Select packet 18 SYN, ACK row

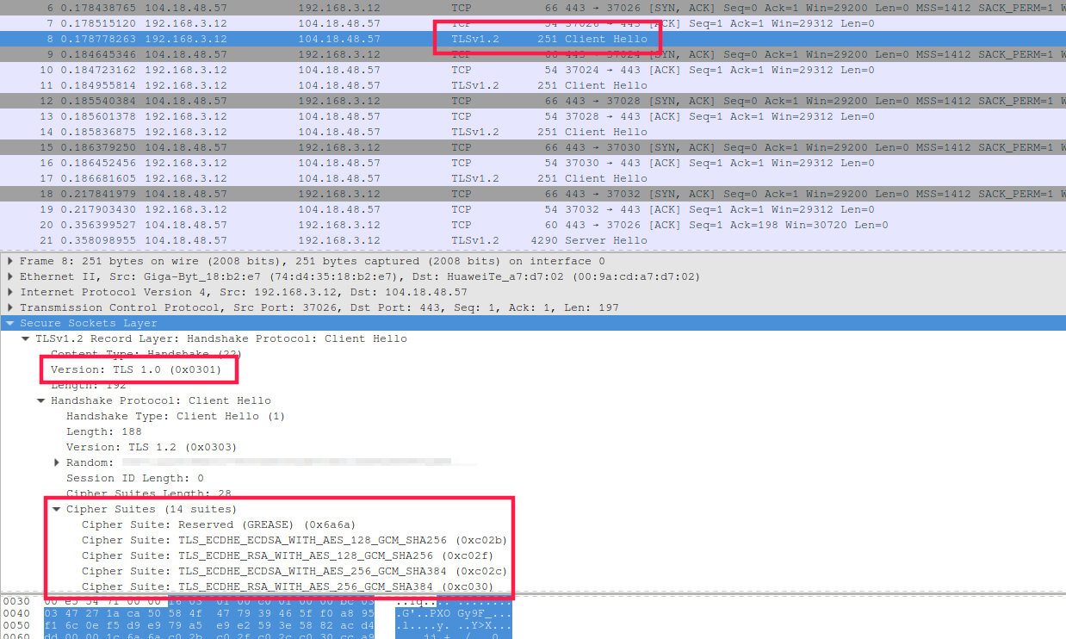tap(533, 194)
